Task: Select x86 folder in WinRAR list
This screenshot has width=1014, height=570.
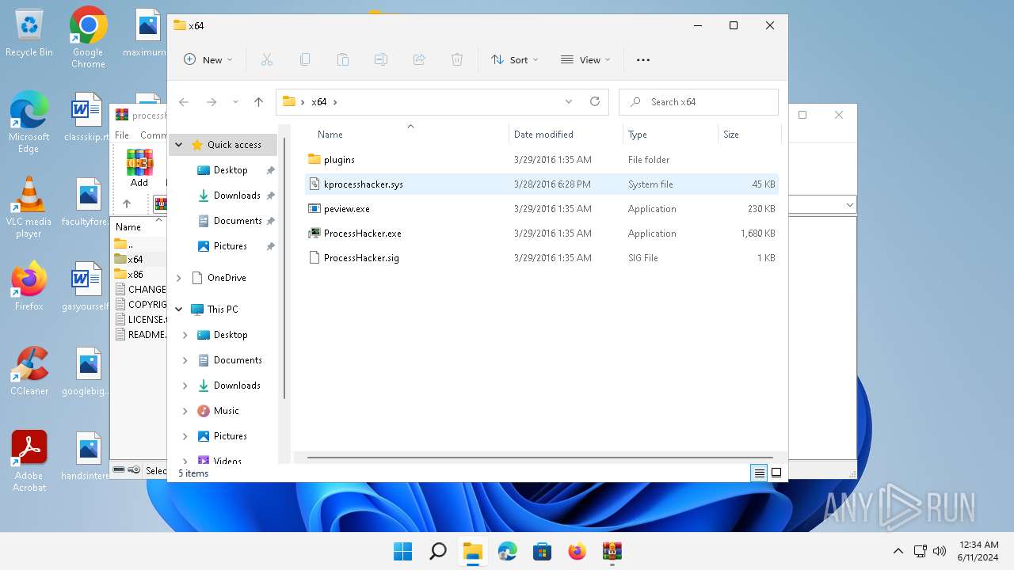Action: (x=135, y=274)
